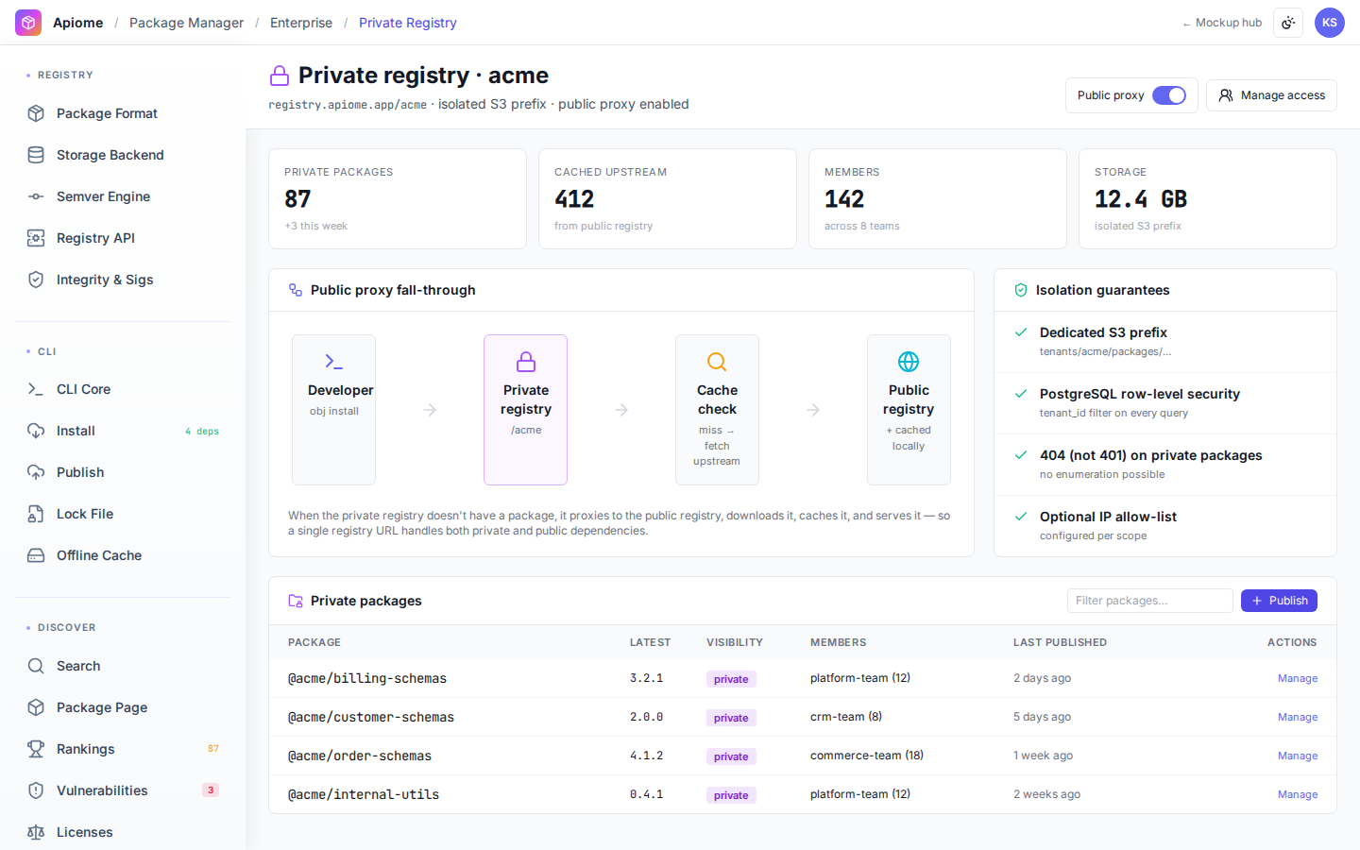Image resolution: width=1360 pixels, height=850 pixels.
Task: Click the Vulnerabilities shield-alert icon
Action: [x=36, y=790]
